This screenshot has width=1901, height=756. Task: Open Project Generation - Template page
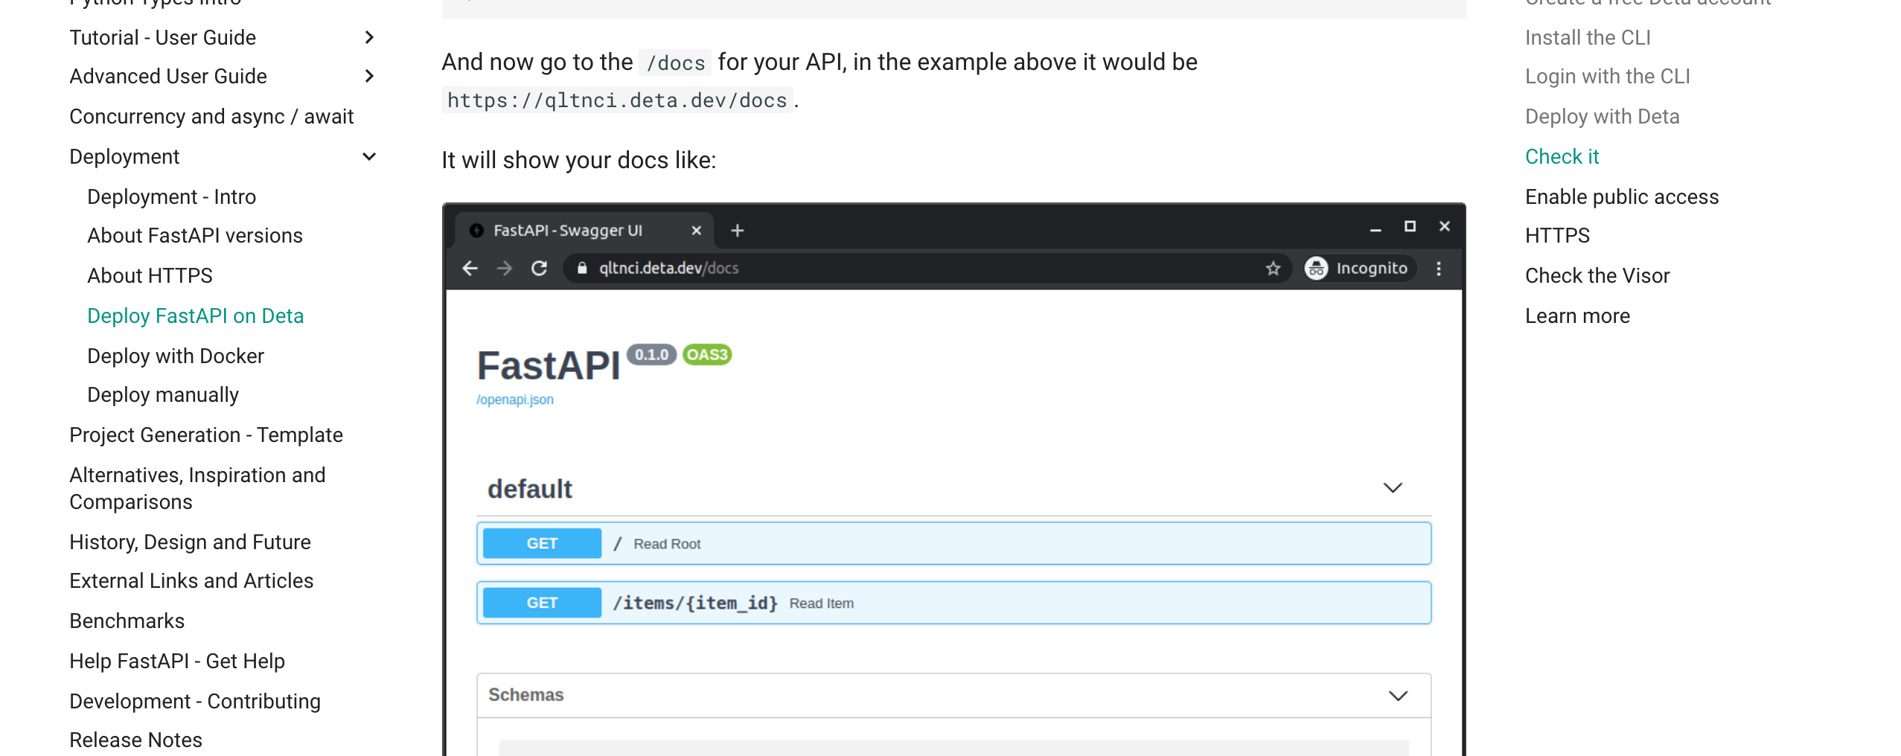pos(206,435)
